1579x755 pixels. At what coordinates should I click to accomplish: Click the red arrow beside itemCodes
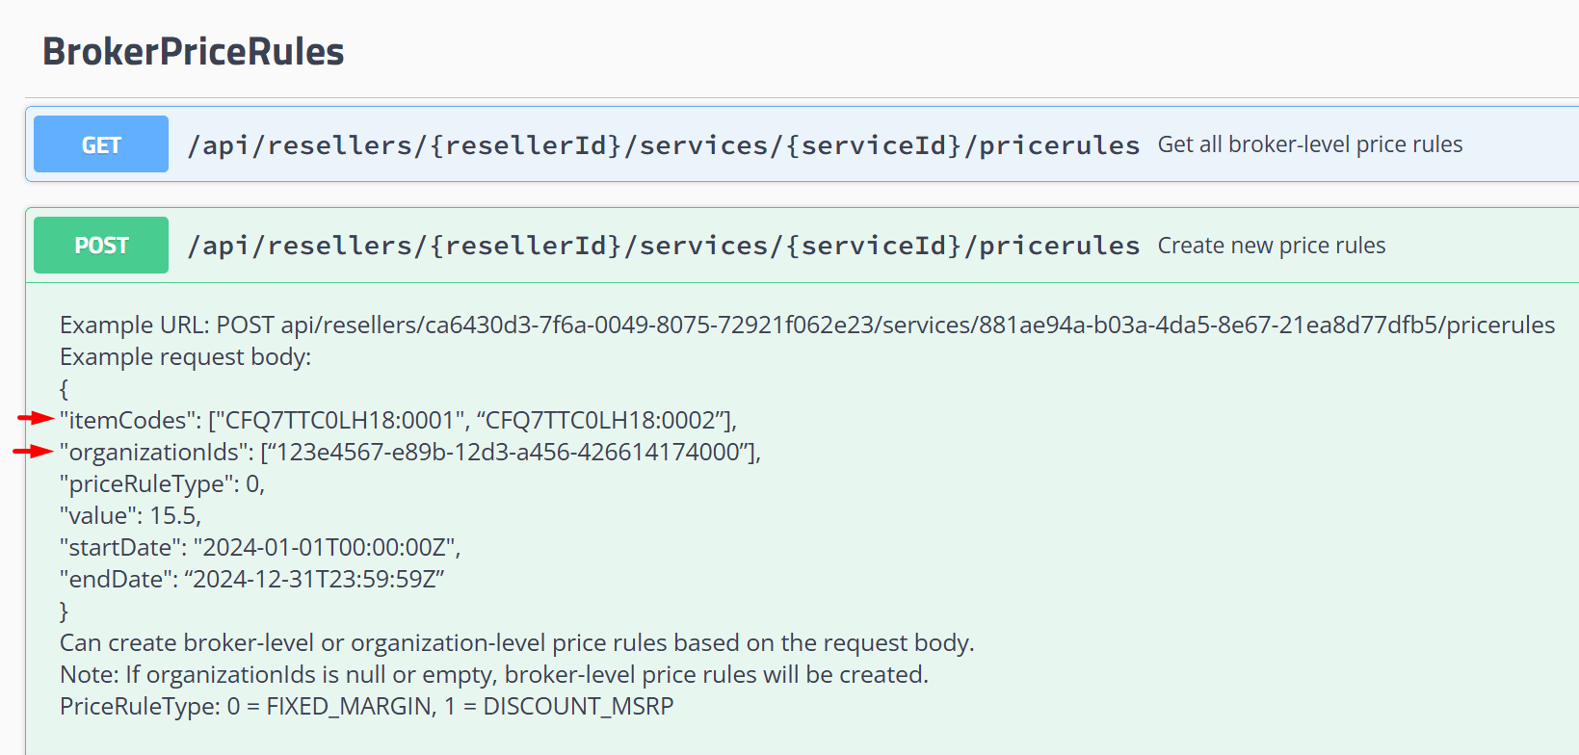(29, 419)
